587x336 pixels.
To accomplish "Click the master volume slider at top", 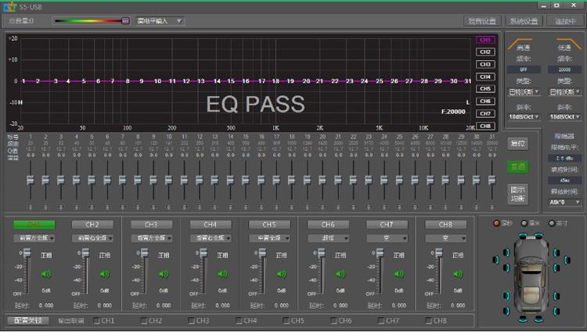I will [92, 21].
